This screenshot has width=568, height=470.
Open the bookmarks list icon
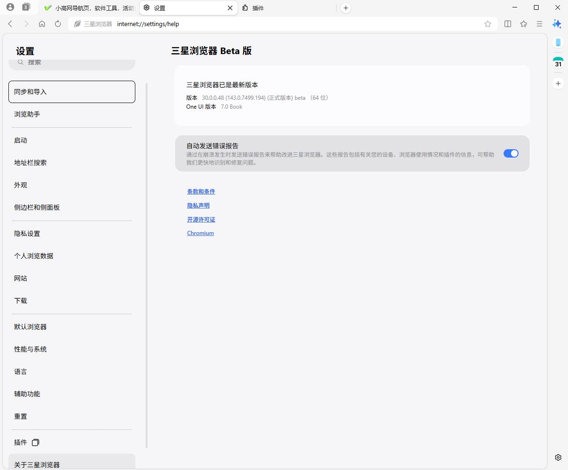[523, 24]
